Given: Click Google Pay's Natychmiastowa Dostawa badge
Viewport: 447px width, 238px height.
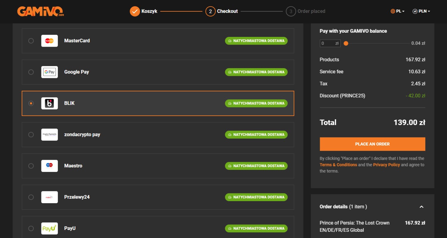Looking at the screenshot, I should (256, 72).
